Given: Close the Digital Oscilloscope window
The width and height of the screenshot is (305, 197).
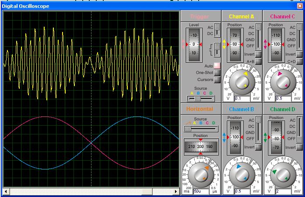Looking at the screenshot, I should [300, 6].
